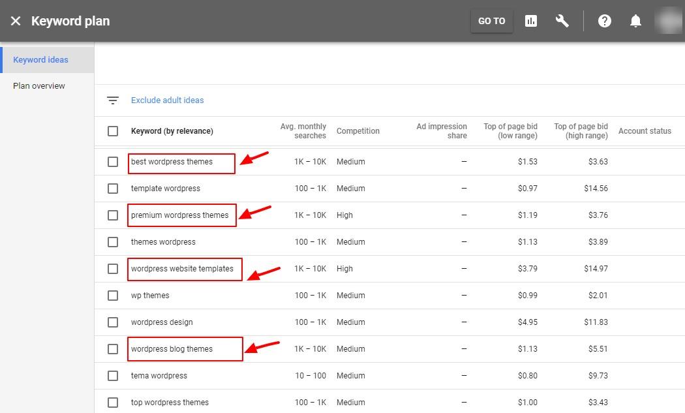Sort by Top of page bid low range
The height and width of the screenshot is (413, 685).
coord(510,131)
